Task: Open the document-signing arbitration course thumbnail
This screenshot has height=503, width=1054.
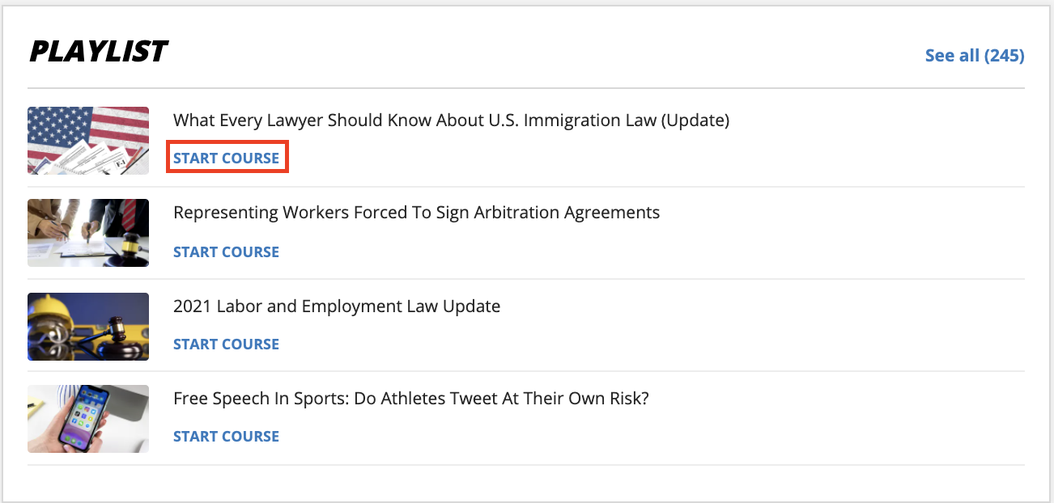Action: (88, 233)
